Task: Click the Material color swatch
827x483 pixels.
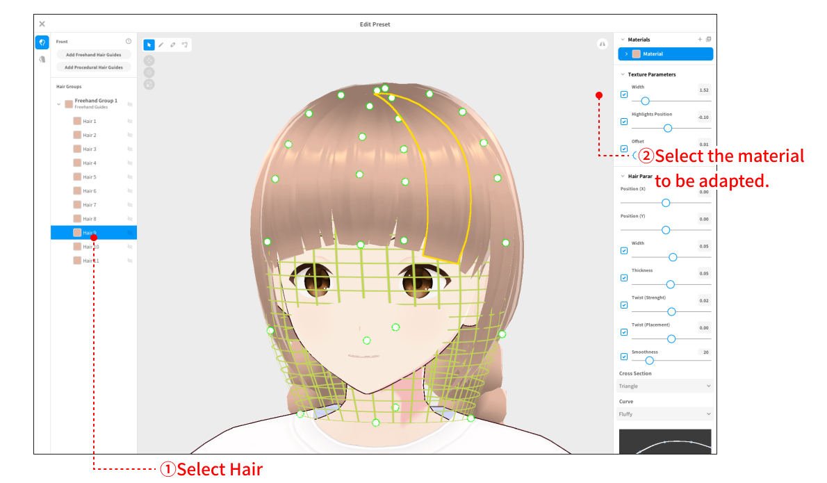Action: point(635,54)
